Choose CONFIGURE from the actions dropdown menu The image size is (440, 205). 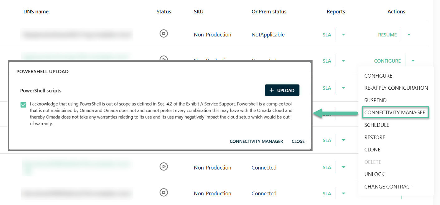click(378, 76)
